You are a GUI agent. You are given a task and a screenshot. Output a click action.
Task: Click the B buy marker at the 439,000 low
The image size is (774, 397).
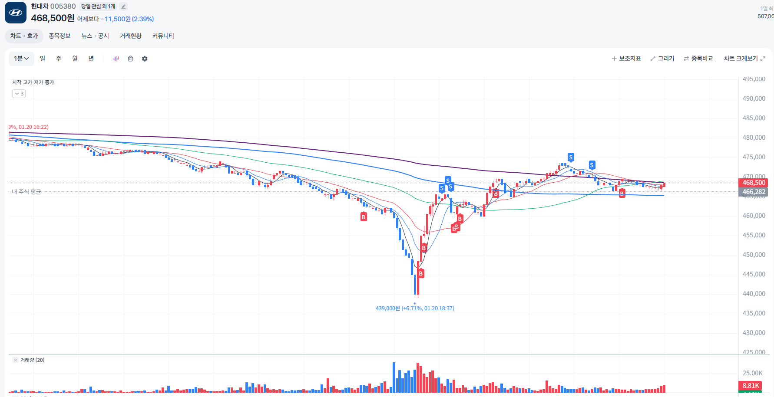(420, 273)
